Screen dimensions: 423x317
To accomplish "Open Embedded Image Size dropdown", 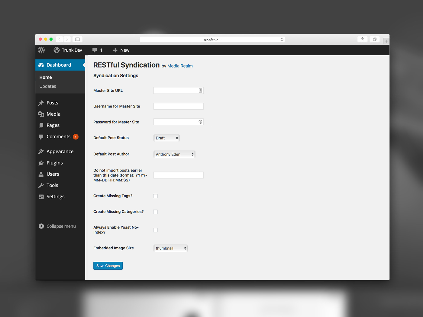I will [170, 248].
